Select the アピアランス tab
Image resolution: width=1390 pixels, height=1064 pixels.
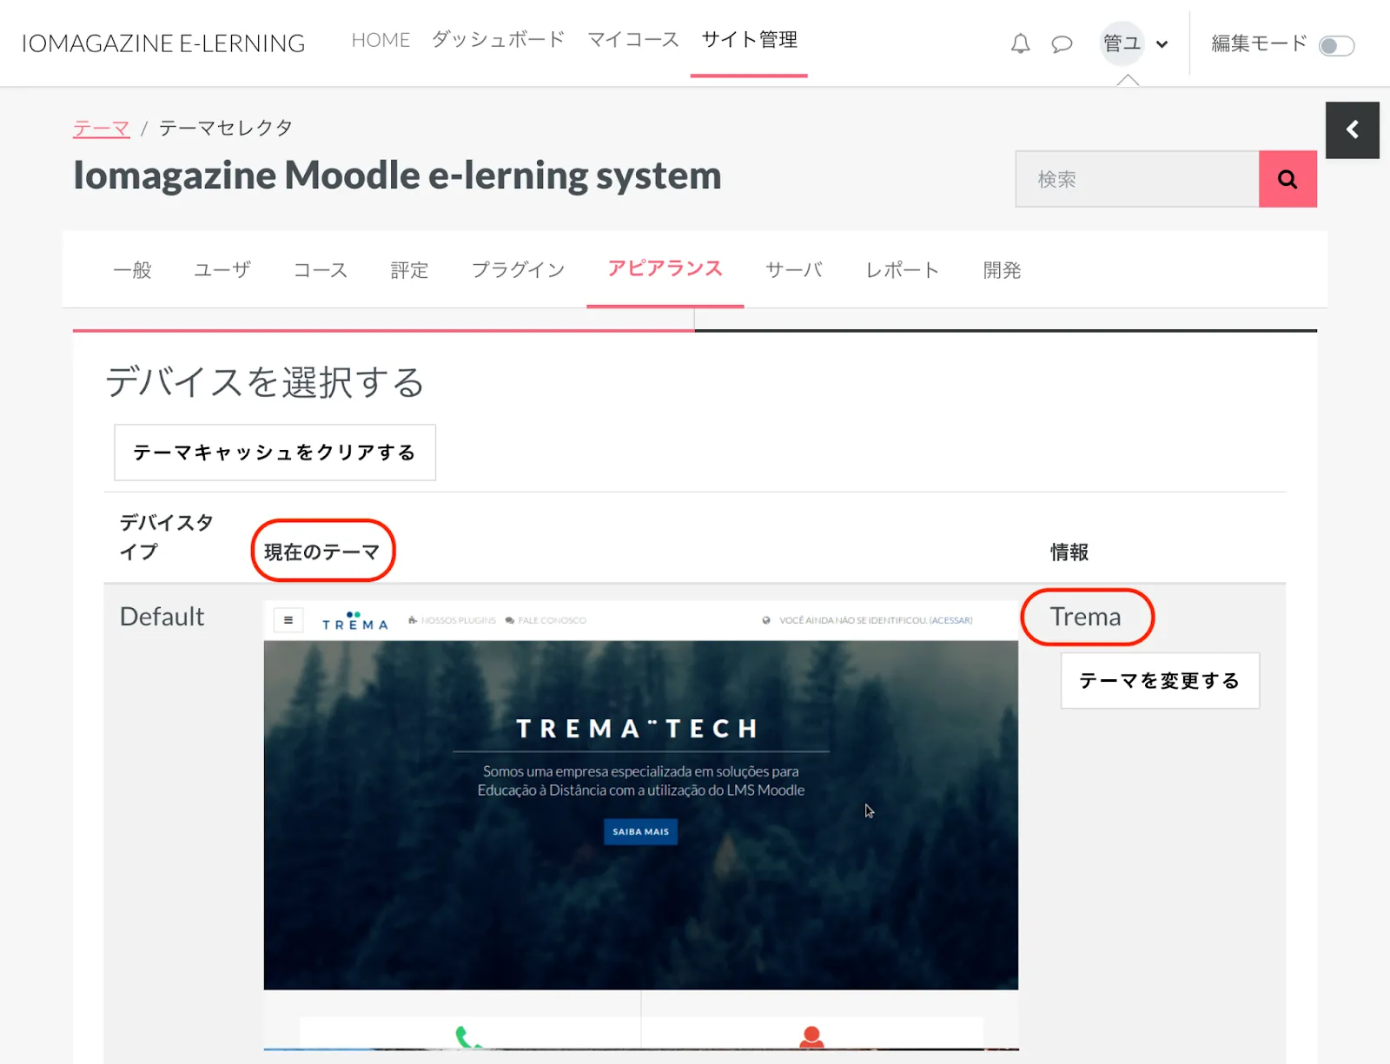[x=665, y=269]
